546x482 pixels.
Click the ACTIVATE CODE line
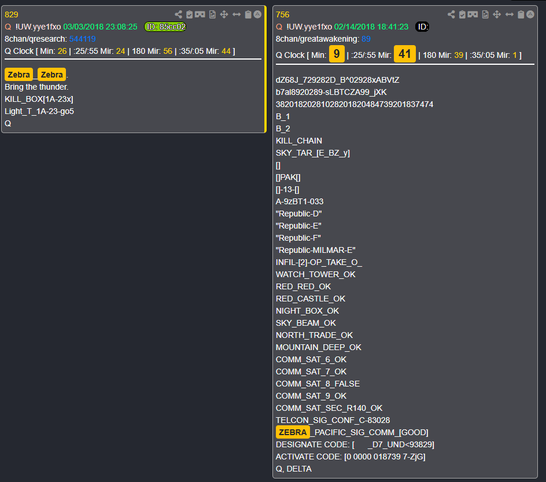point(351,457)
